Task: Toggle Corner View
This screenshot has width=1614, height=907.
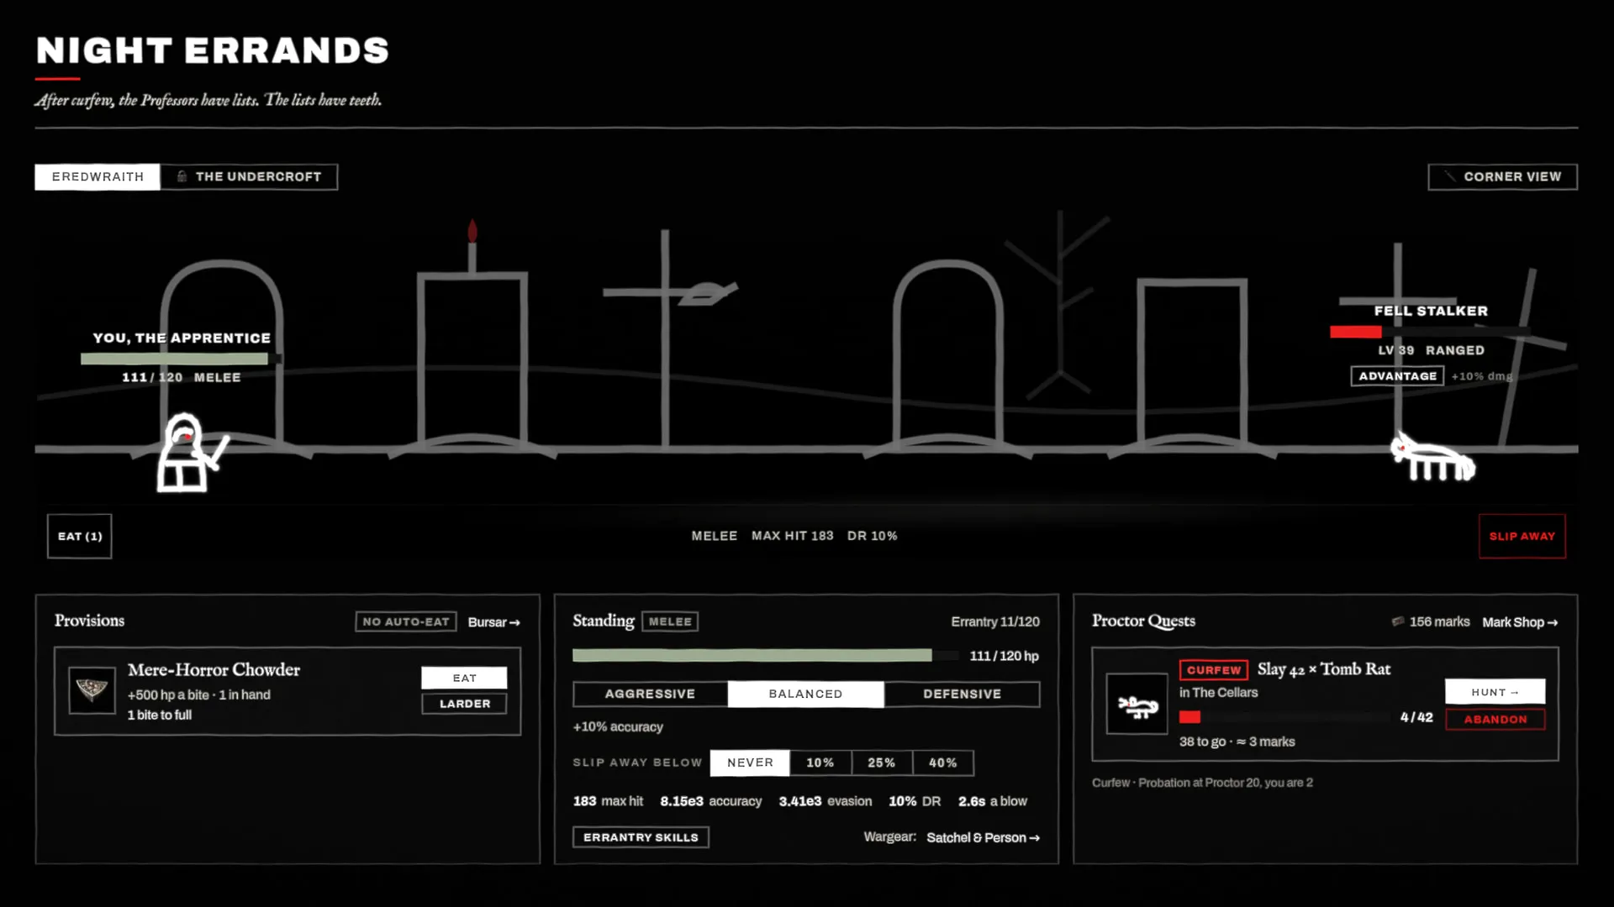Action: [1502, 176]
